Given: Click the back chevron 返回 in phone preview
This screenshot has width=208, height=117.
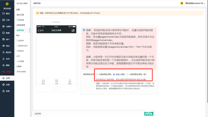Looking at the screenshot, I should click(40, 30).
